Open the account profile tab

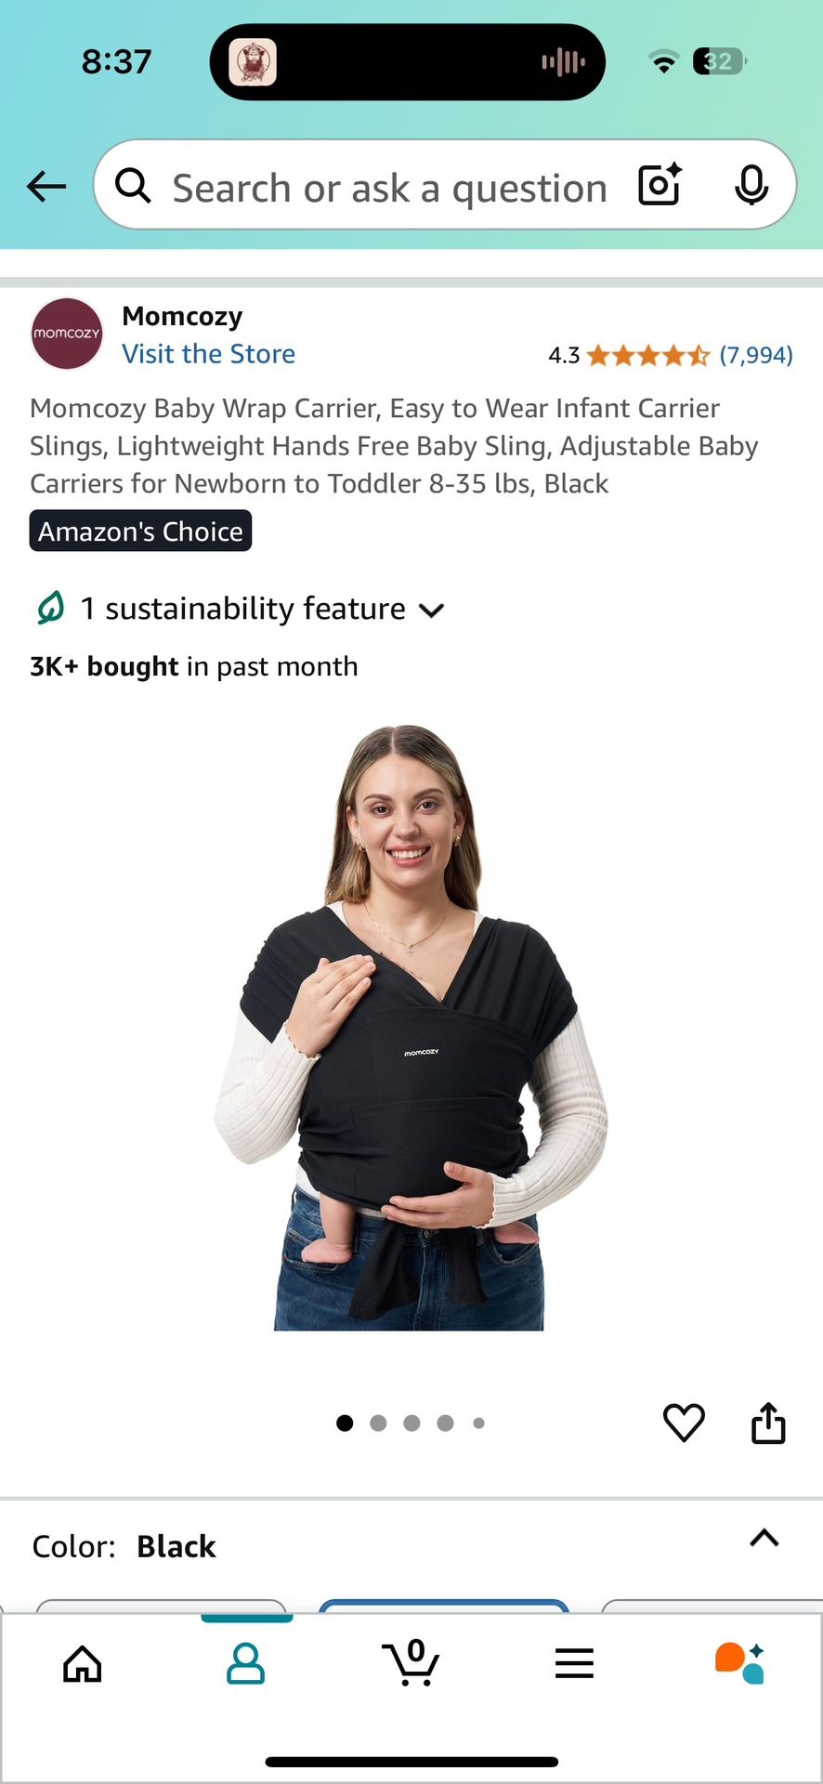click(x=246, y=1663)
